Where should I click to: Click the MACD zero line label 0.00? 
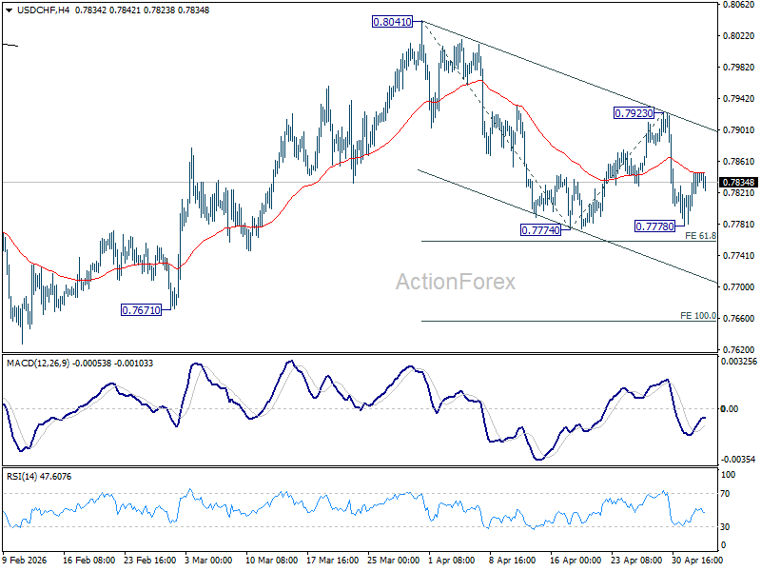click(x=730, y=409)
